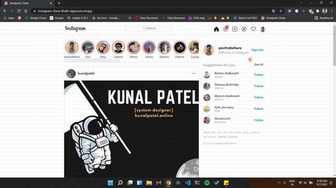This screenshot has height=188, width=336.
Task: Follow Woodrow19
Action: [x=259, y=120]
